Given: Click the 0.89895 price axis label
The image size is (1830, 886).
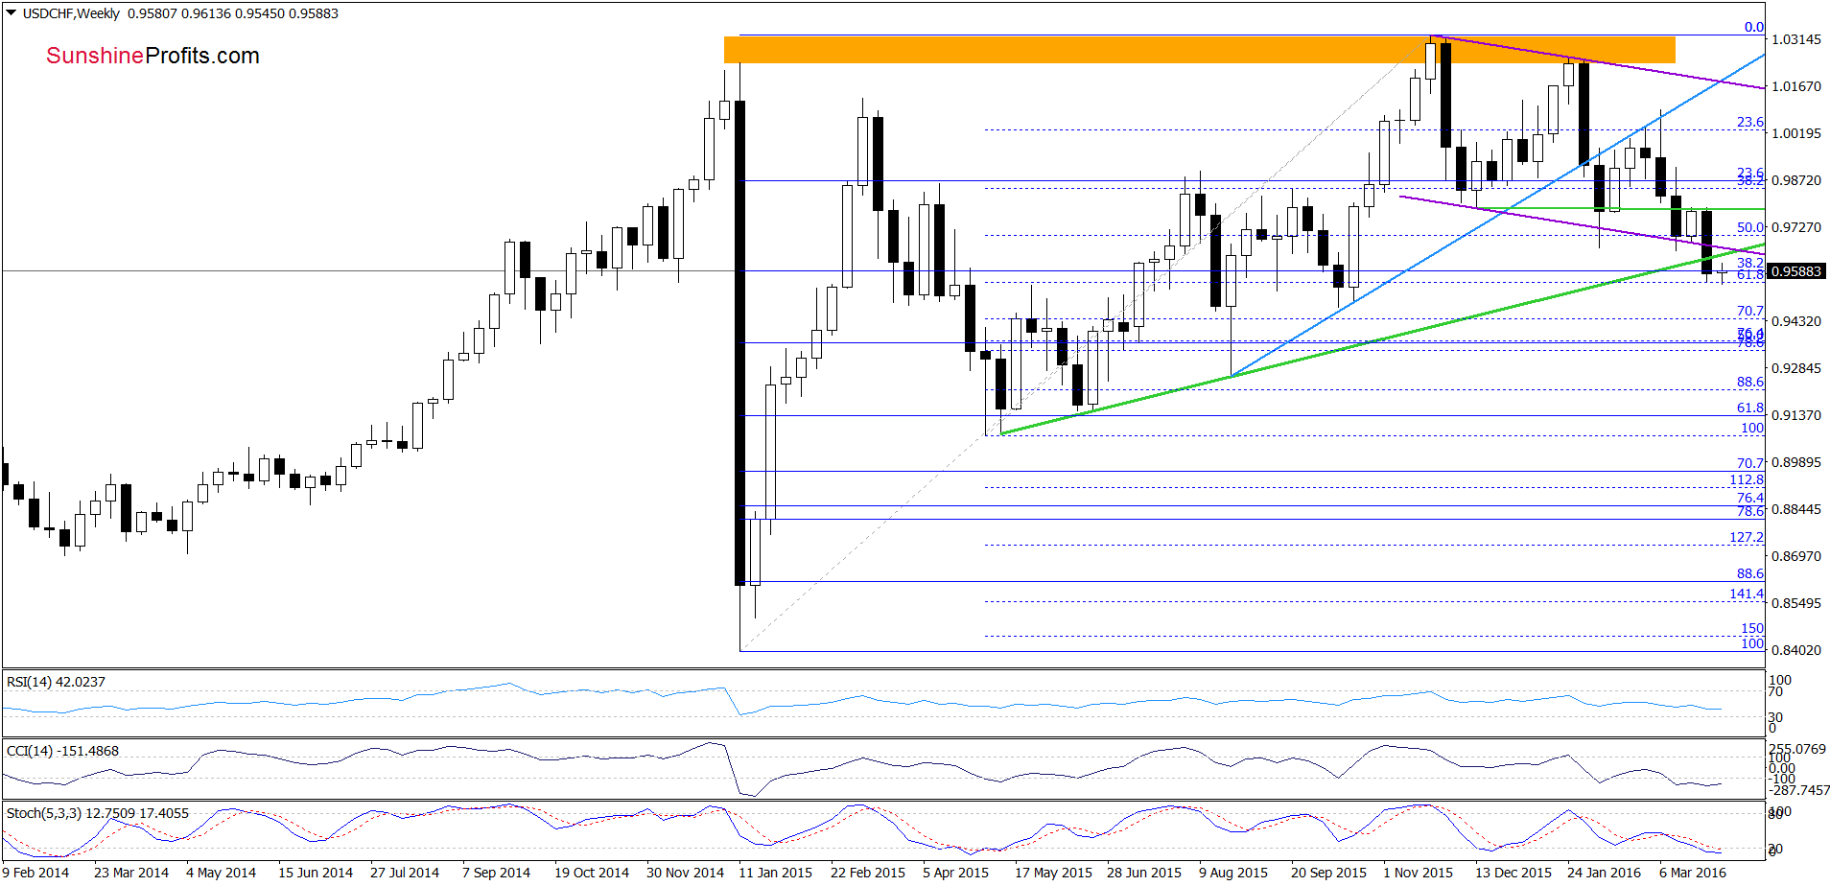Looking at the screenshot, I should [1796, 462].
